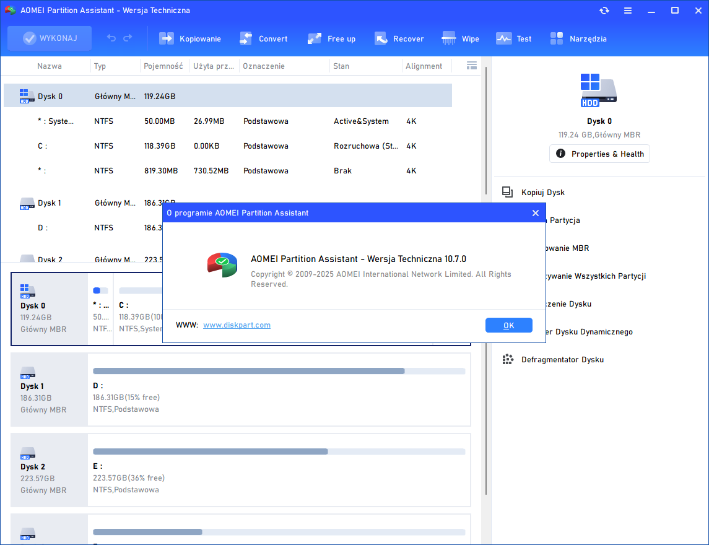Click the Dysku Dynamicznego side panel option
709x545 pixels.
(589, 332)
